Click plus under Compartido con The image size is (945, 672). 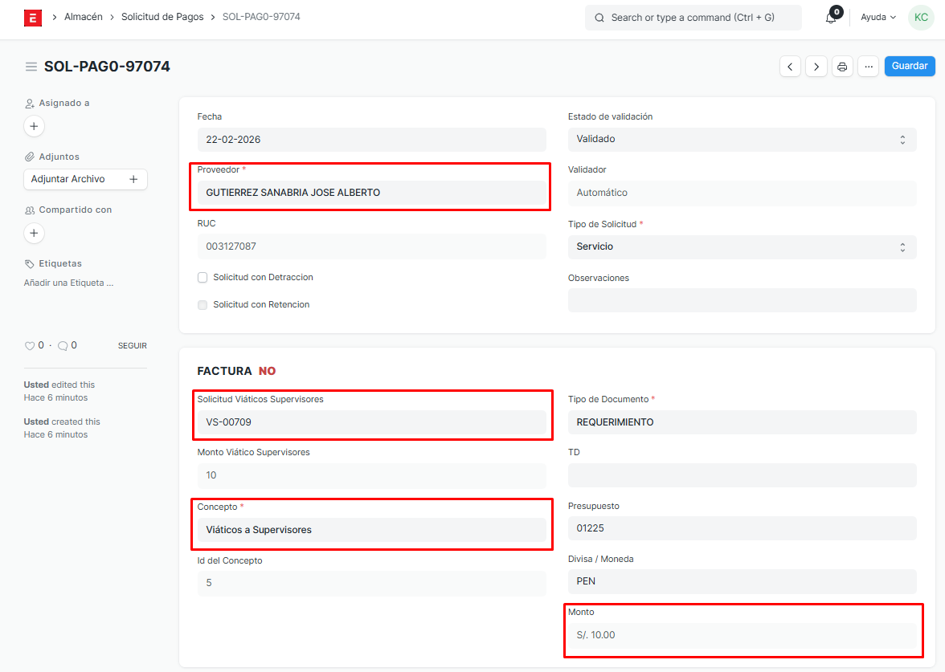[x=34, y=233]
